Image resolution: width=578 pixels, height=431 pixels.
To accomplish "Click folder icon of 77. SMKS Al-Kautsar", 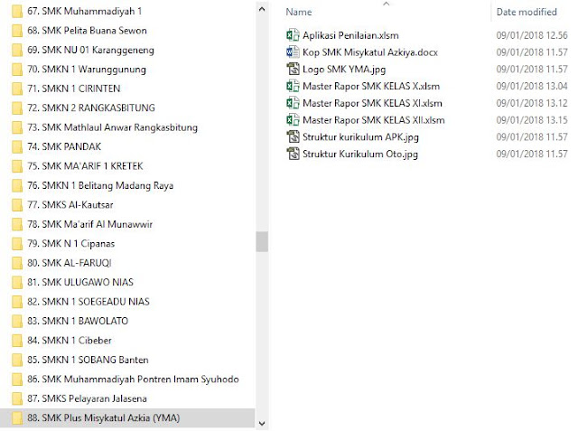I will (17, 204).
